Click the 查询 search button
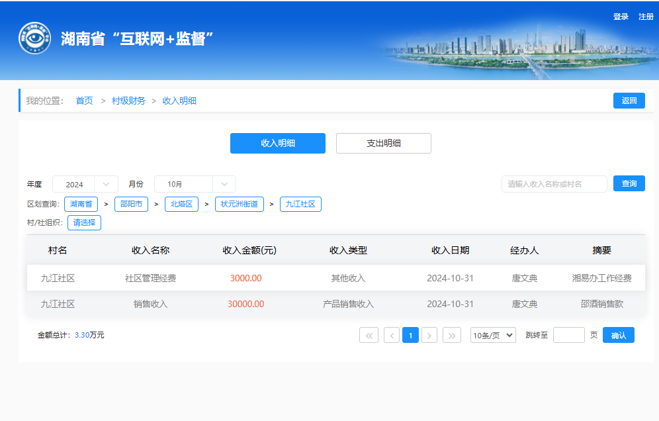The width and height of the screenshot is (659, 421). pyautogui.click(x=629, y=183)
